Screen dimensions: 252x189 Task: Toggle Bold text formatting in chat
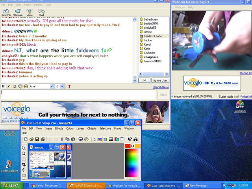click(3, 86)
